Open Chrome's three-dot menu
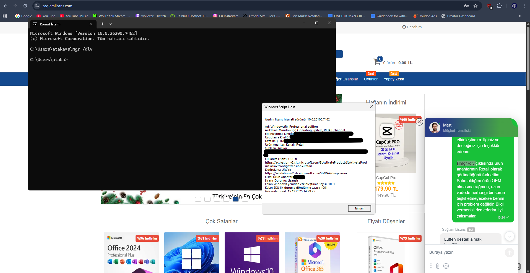Viewport: 530px width, 273px height. (x=524, y=6)
